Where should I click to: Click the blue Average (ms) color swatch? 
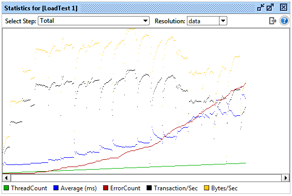tap(56, 188)
